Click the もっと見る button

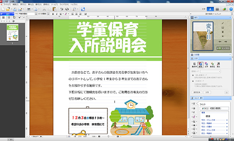[223, 48]
